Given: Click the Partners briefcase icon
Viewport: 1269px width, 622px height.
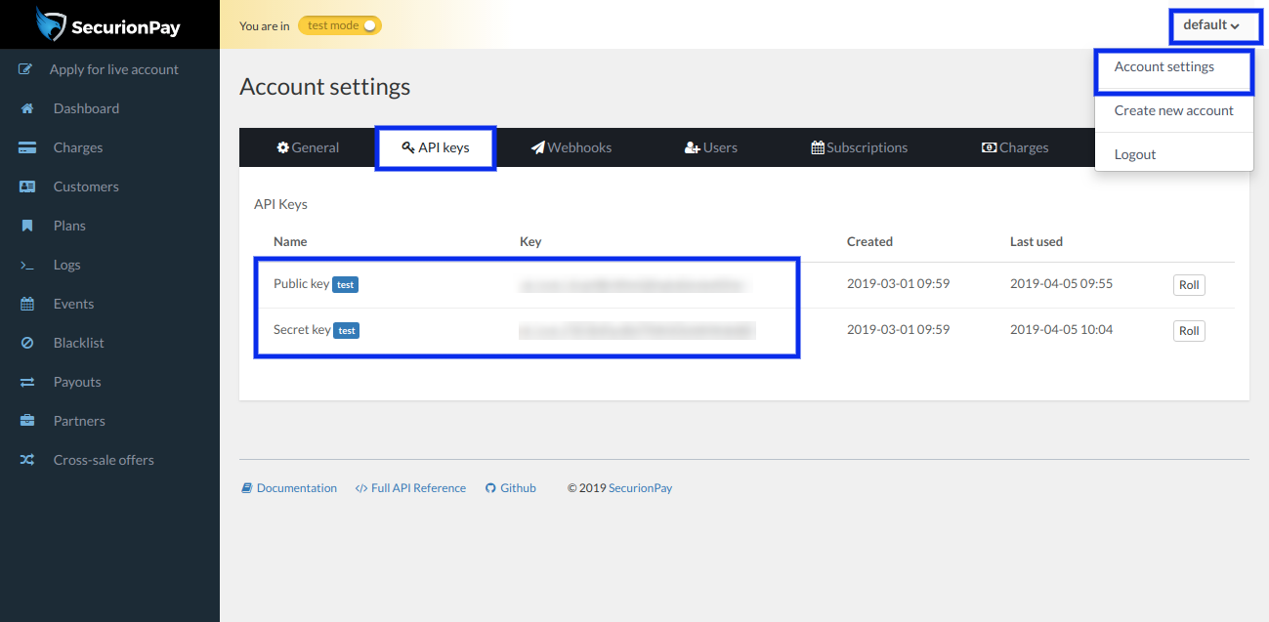Looking at the screenshot, I should (27, 421).
